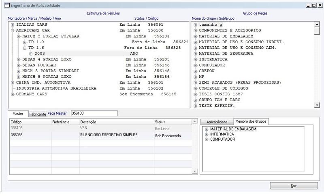Switch to the Fabricante tab
Screen dimensions: 324x196
pos(37,114)
